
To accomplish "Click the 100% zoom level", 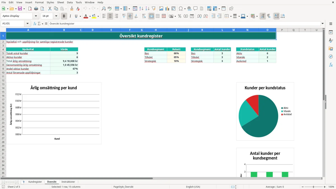I will pyautogui.click(x=331, y=187).
